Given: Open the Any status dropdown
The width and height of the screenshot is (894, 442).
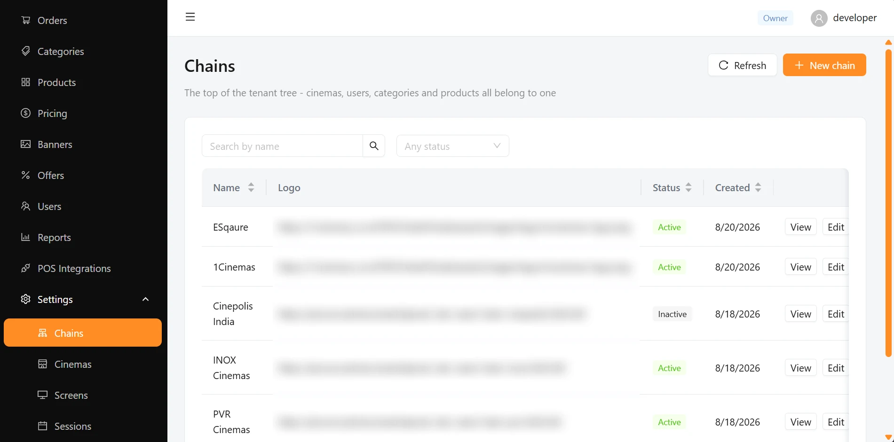Looking at the screenshot, I should 452,146.
